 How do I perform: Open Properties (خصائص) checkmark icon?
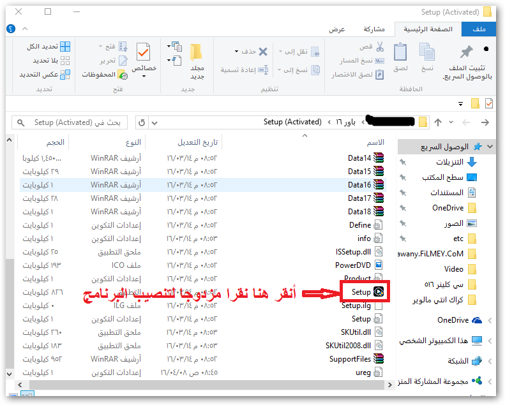144,57
